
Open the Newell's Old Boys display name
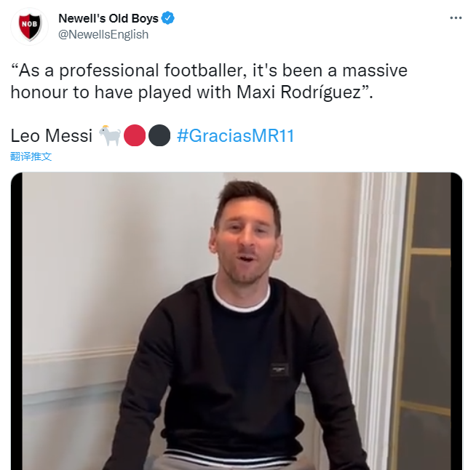click(x=108, y=18)
